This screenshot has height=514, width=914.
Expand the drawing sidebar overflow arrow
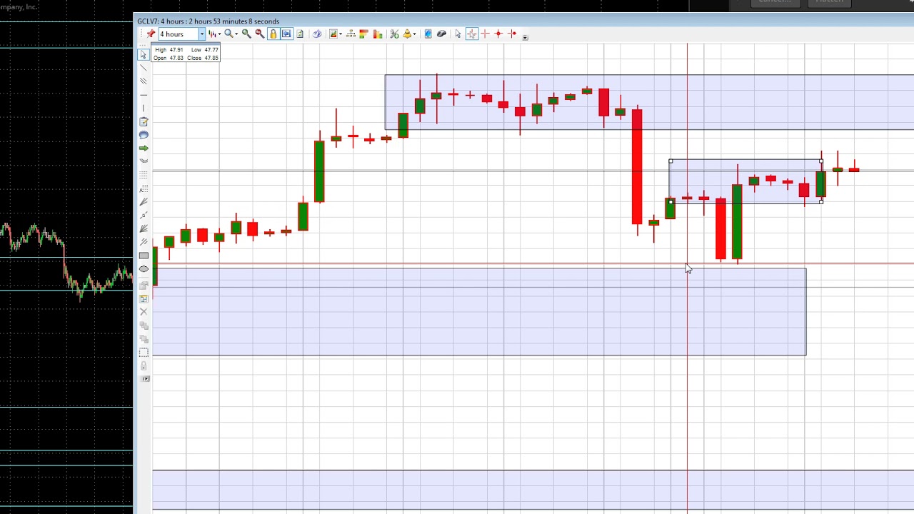[145, 378]
